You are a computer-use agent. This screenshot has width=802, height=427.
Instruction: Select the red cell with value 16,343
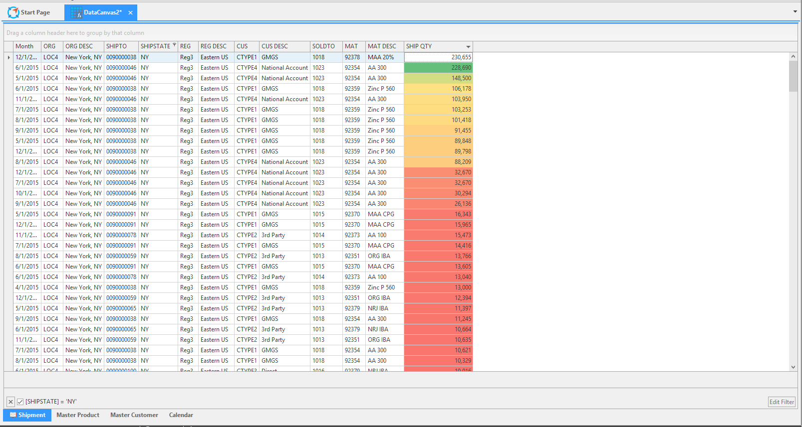coord(438,214)
